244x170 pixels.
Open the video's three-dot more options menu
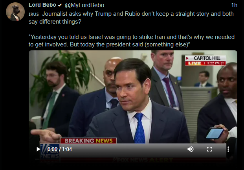pyautogui.click(x=228, y=149)
